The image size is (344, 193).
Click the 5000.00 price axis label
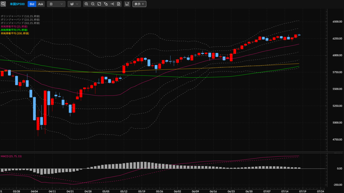click(337, 123)
